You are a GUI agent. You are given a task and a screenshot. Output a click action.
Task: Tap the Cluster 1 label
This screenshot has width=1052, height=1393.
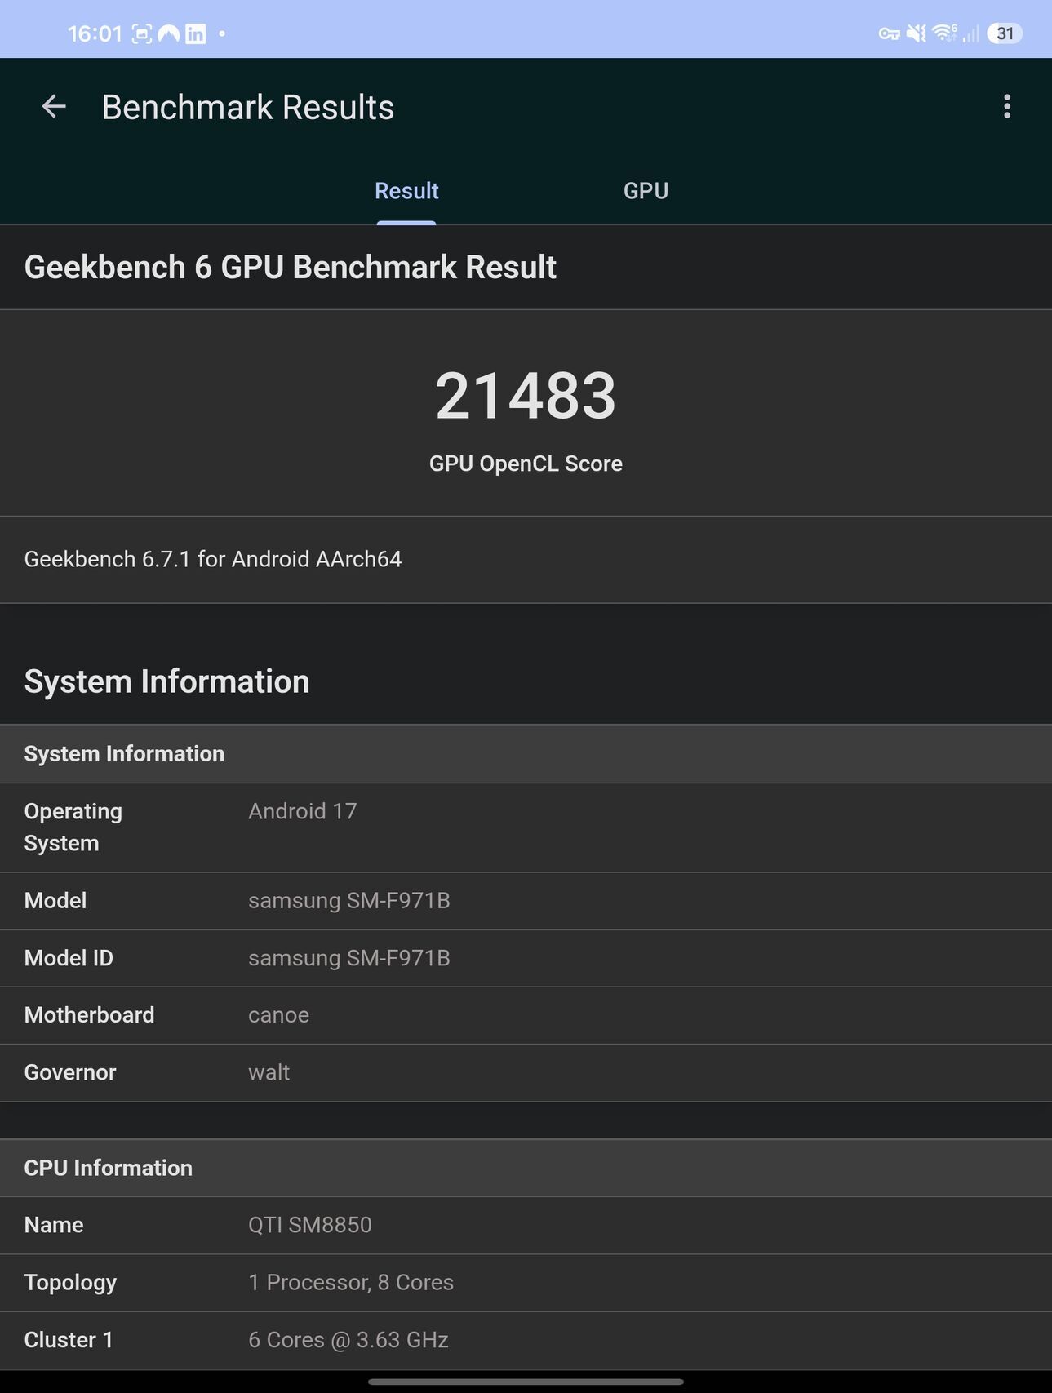tap(69, 1339)
